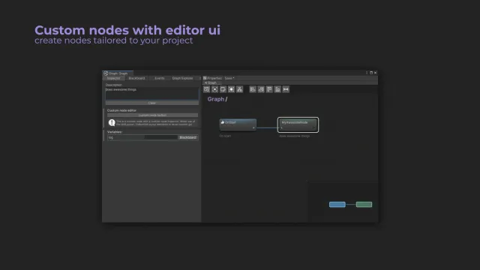Click the zoom-to-selection toolbar icon

(207, 89)
